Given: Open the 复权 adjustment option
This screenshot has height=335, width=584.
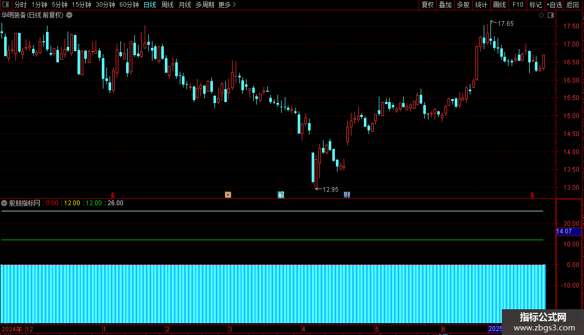Looking at the screenshot, I should click(427, 5).
